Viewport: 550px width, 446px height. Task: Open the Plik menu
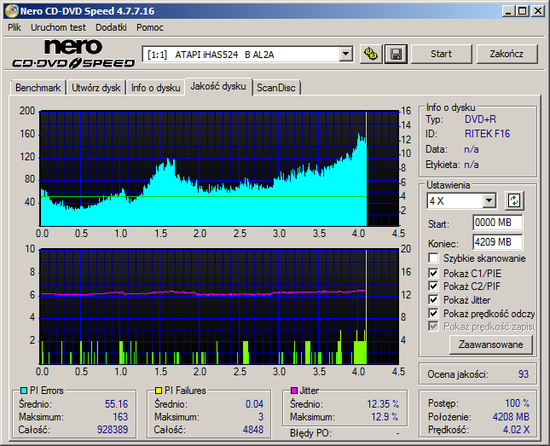pyautogui.click(x=14, y=27)
